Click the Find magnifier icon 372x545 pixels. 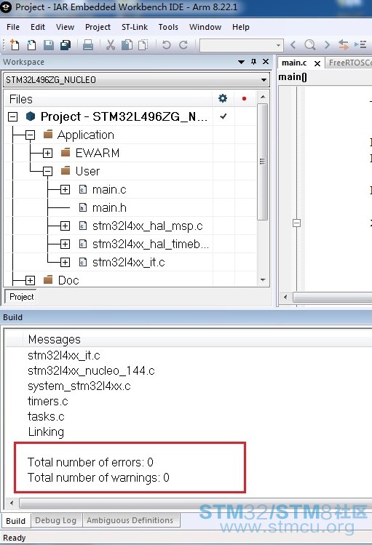click(x=310, y=45)
